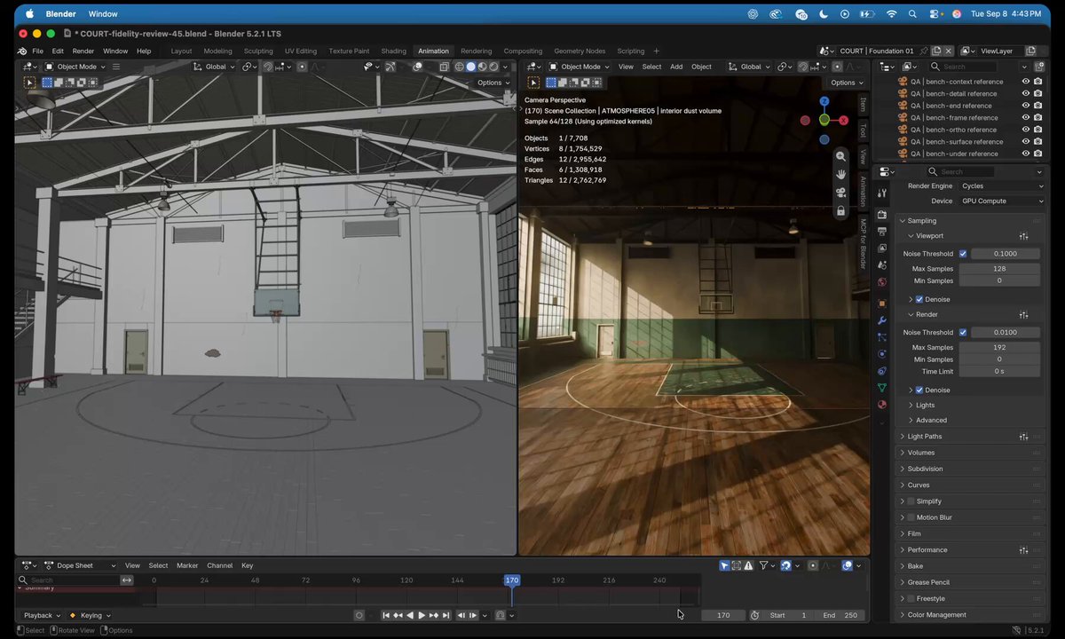
Task: Enable the Motion Blur checkbox
Action: coord(911,517)
